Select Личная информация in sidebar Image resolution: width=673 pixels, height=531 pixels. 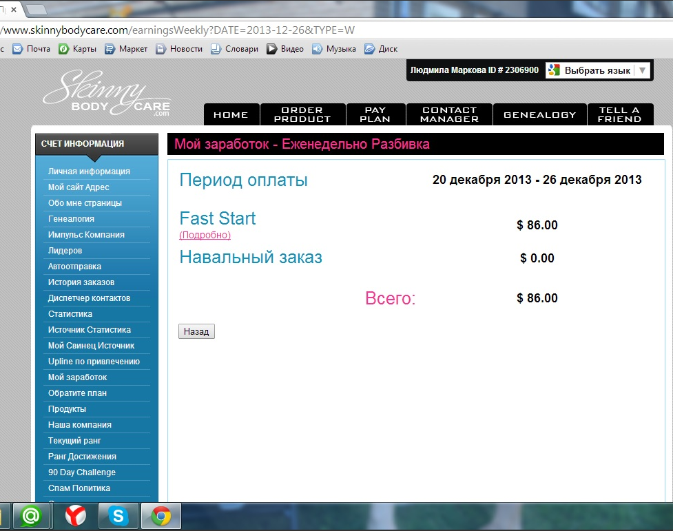[x=89, y=171]
